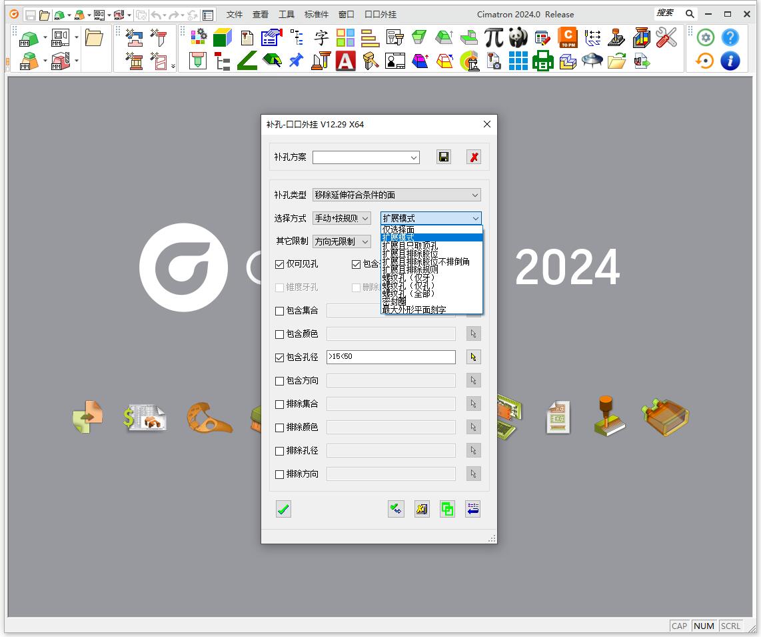Click the green overlapping squares dialog icon
Screen dimensions: 761x637
coord(447,510)
